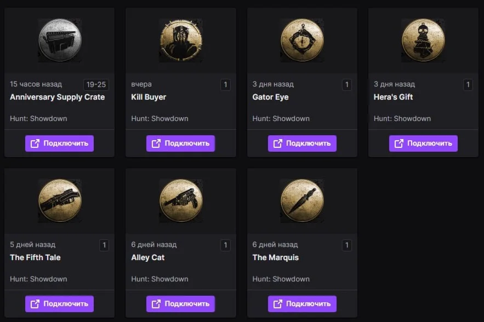This screenshot has height=322, width=484.
Task: Click the Hera's Gift coin icon
Action: [423, 40]
